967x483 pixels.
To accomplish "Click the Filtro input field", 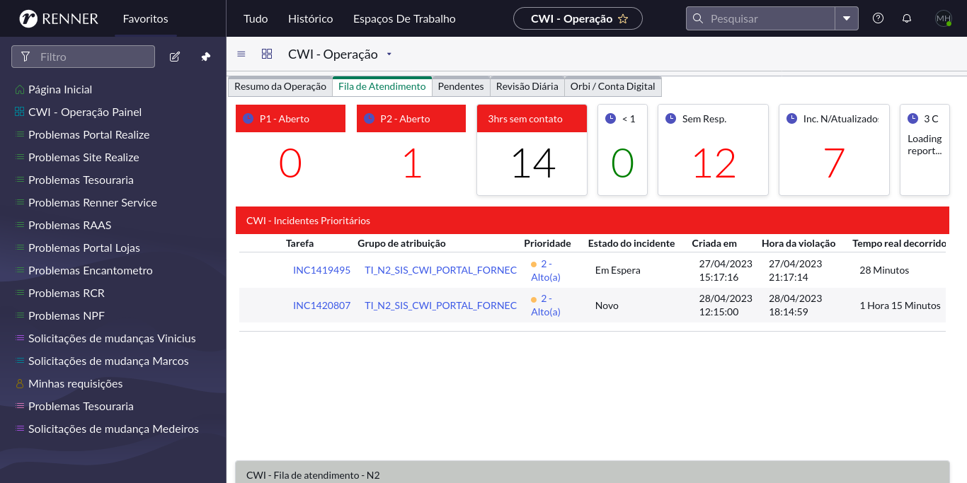I will tap(83, 57).
